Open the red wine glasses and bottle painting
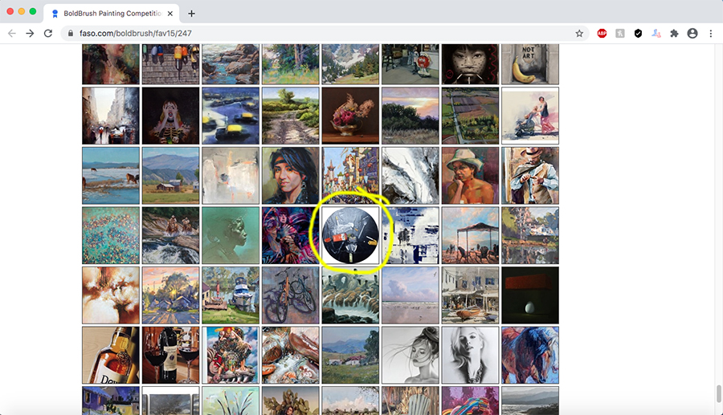The height and width of the screenshot is (415, 723). 170,355
